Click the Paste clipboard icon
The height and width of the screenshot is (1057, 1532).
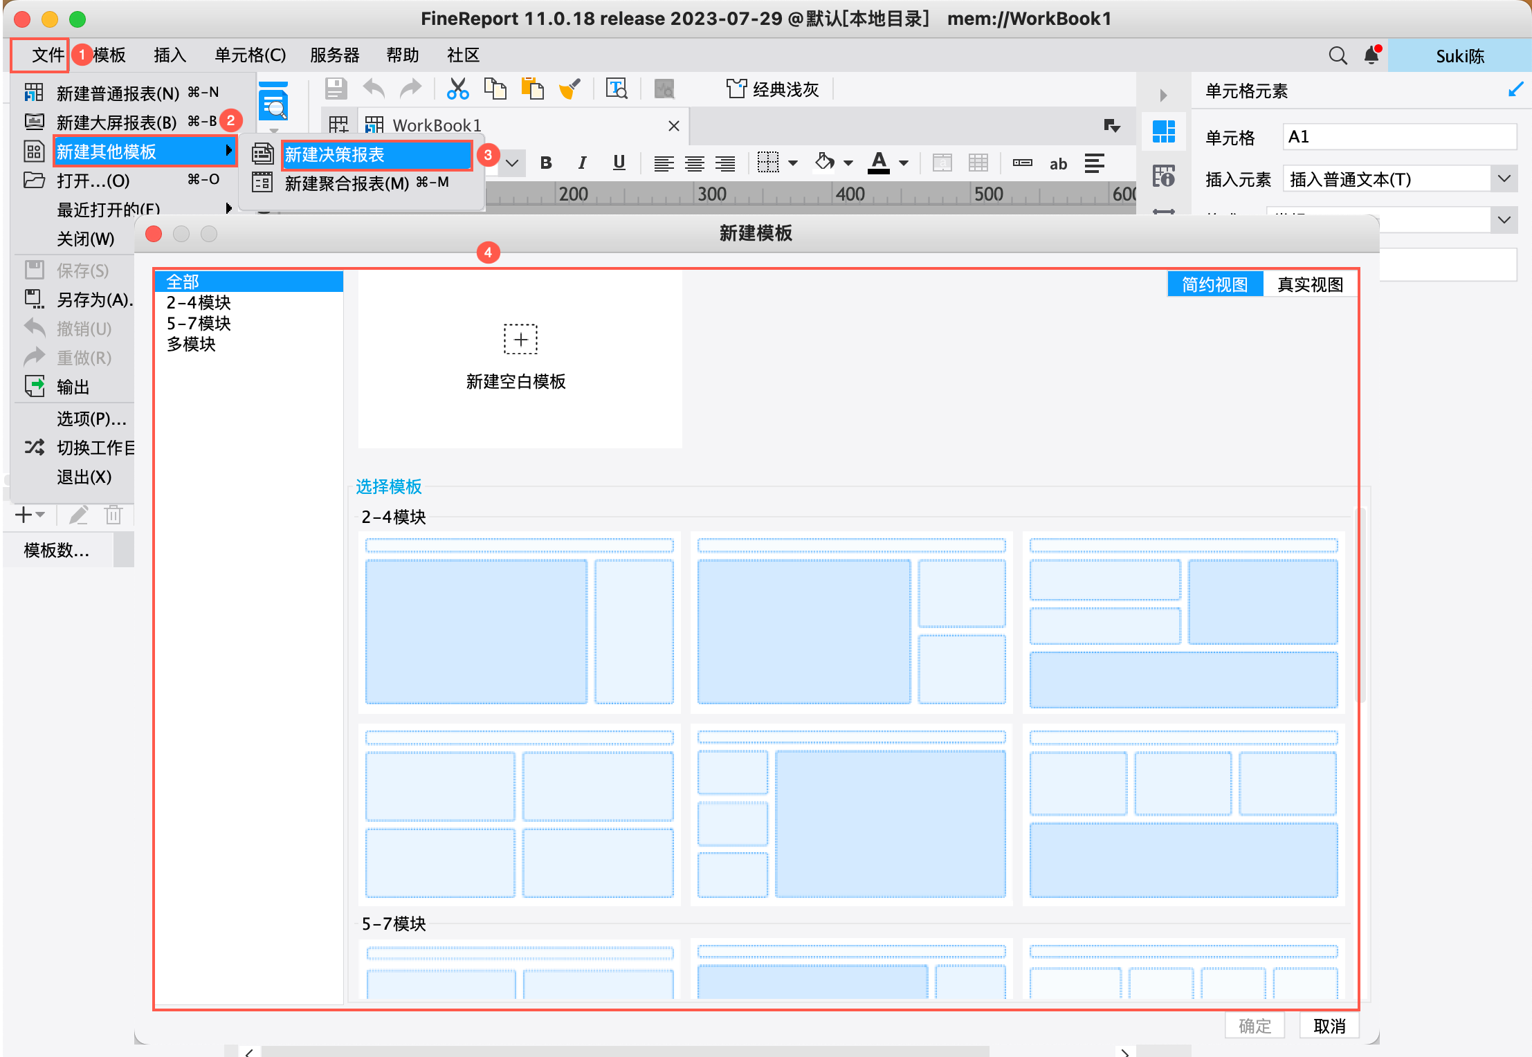point(532,89)
